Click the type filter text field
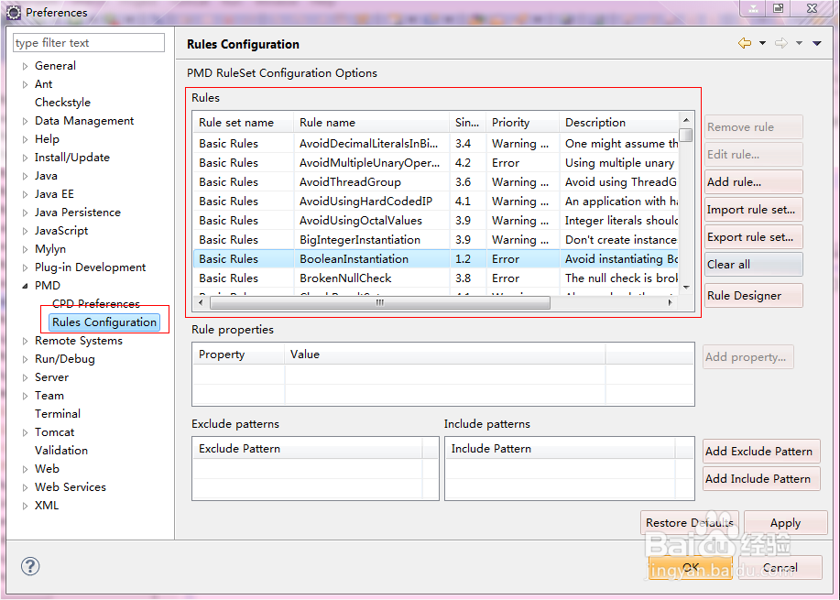The image size is (840, 600). click(x=88, y=43)
